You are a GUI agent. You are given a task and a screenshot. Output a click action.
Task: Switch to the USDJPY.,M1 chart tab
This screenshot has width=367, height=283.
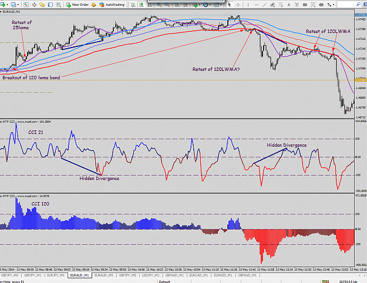tap(150, 275)
